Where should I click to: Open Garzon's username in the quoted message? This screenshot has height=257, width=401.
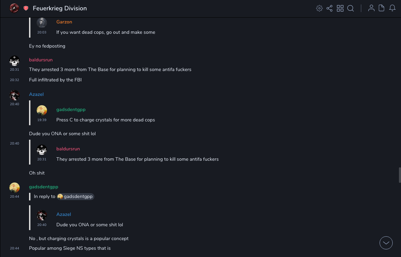click(64, 22)
